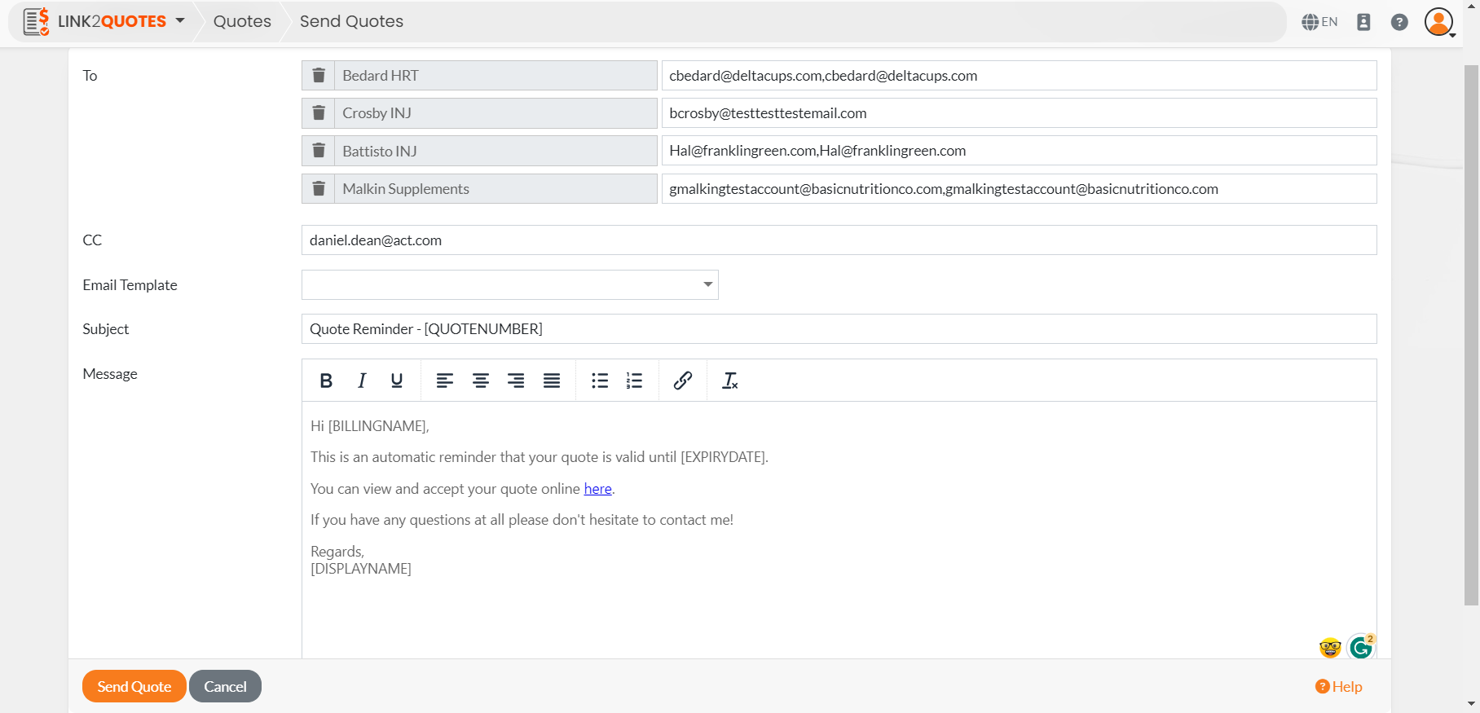
Task: Open the Grammarly extension icon
Action: coord(1361,647)
